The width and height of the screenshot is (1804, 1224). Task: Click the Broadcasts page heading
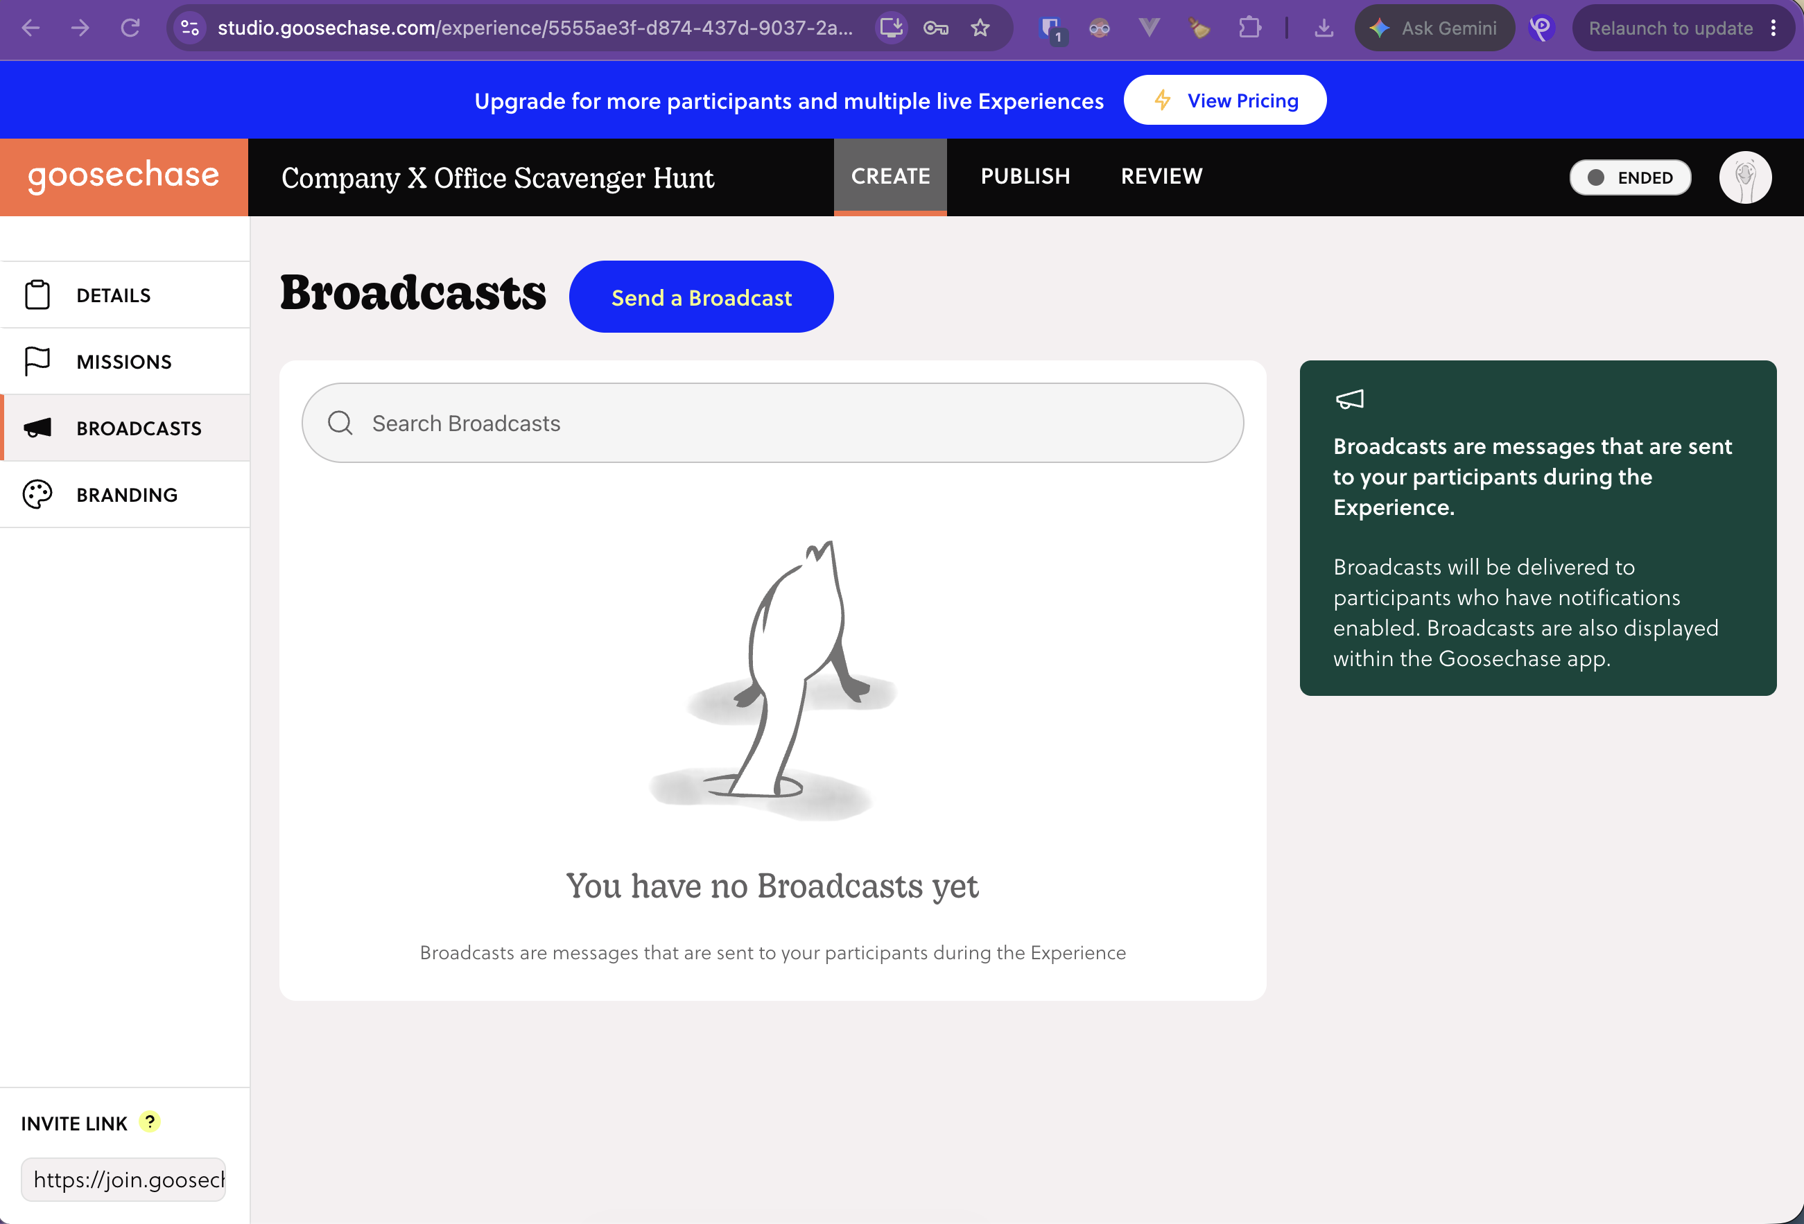coord(413,293)
